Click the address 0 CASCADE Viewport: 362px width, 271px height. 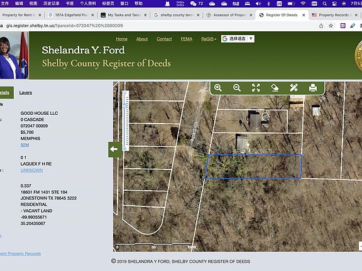click(32, 119)
